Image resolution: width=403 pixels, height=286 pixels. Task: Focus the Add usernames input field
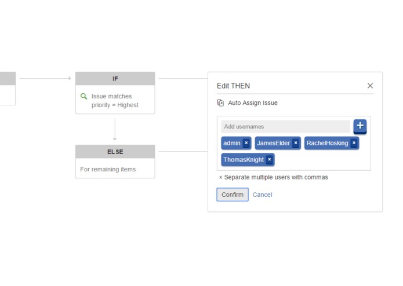click(x=285, y=126)
